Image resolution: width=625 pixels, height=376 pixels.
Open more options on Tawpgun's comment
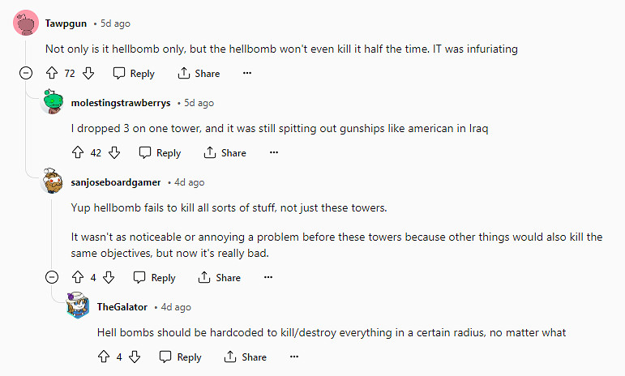tap(247, 74)
